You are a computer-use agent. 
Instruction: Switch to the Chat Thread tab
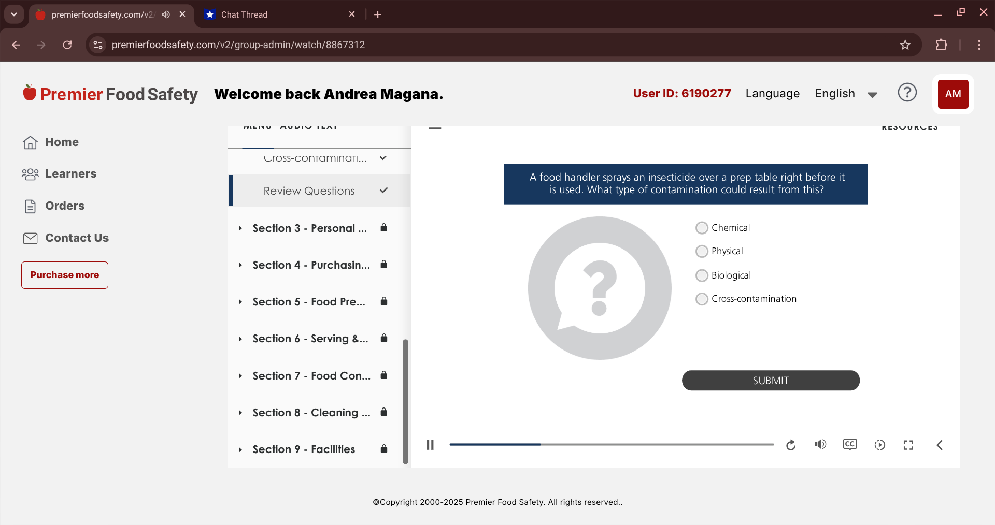[x=280, y=14]
